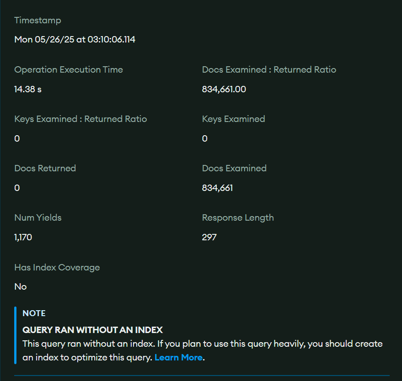Select the 834,661 Docs Examined value

click(217, 188)
